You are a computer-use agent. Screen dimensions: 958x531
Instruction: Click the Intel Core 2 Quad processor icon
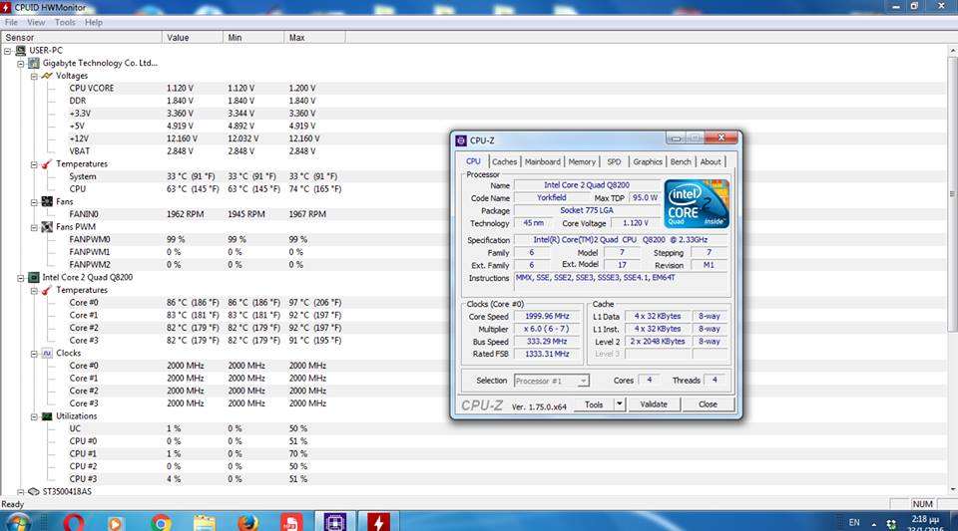[x=34, y=278]
